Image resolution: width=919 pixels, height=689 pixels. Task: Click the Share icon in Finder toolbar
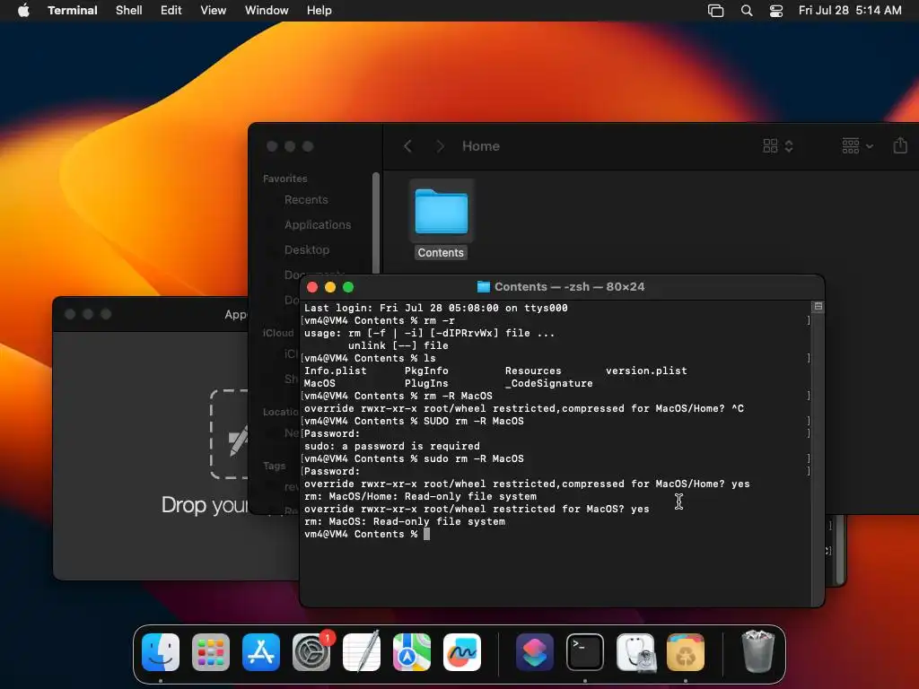click(900, 144)
